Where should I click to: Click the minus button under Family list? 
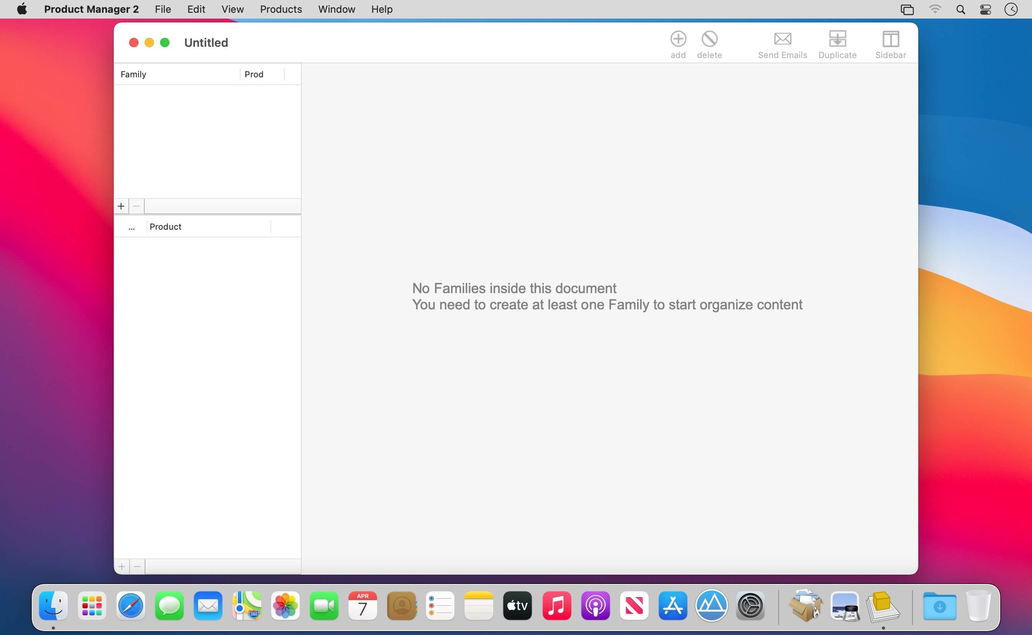point(137,206)
